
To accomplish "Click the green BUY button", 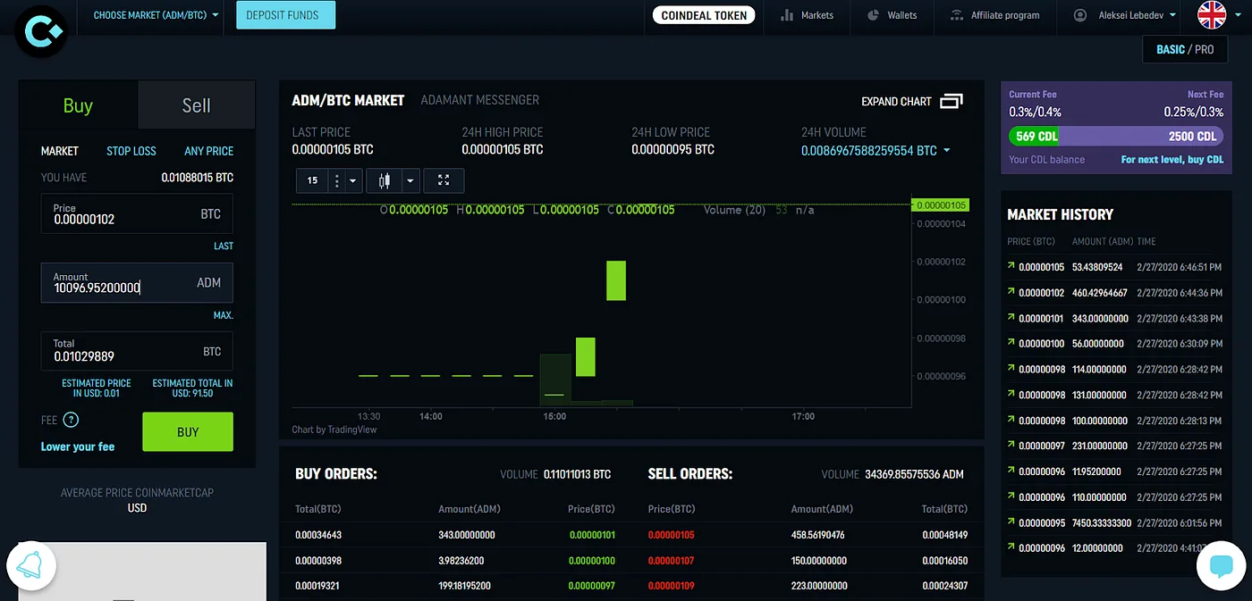I will pos(188,432).
